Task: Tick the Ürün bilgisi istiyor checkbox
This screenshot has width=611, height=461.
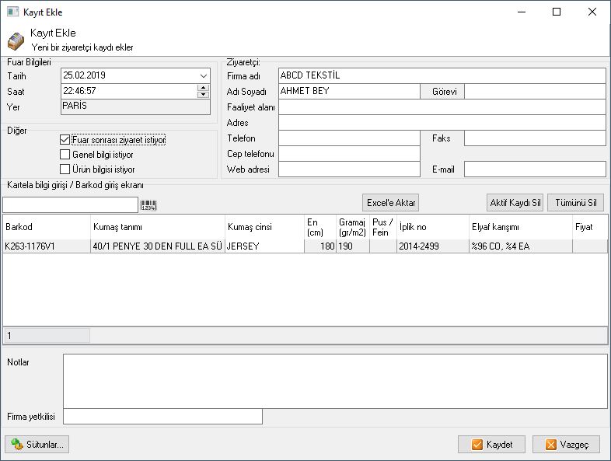Action: 65,169
